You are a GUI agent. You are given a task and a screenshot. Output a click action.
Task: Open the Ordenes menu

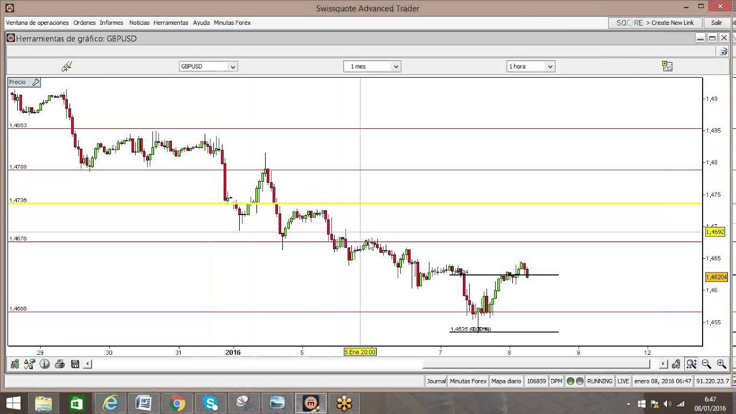pos(85,22)
